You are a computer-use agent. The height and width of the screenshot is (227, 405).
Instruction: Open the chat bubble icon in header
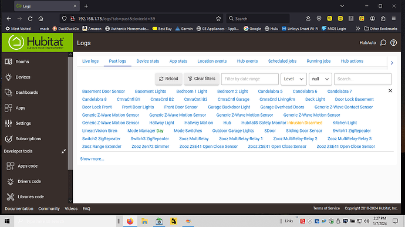(x=383, y=43)
